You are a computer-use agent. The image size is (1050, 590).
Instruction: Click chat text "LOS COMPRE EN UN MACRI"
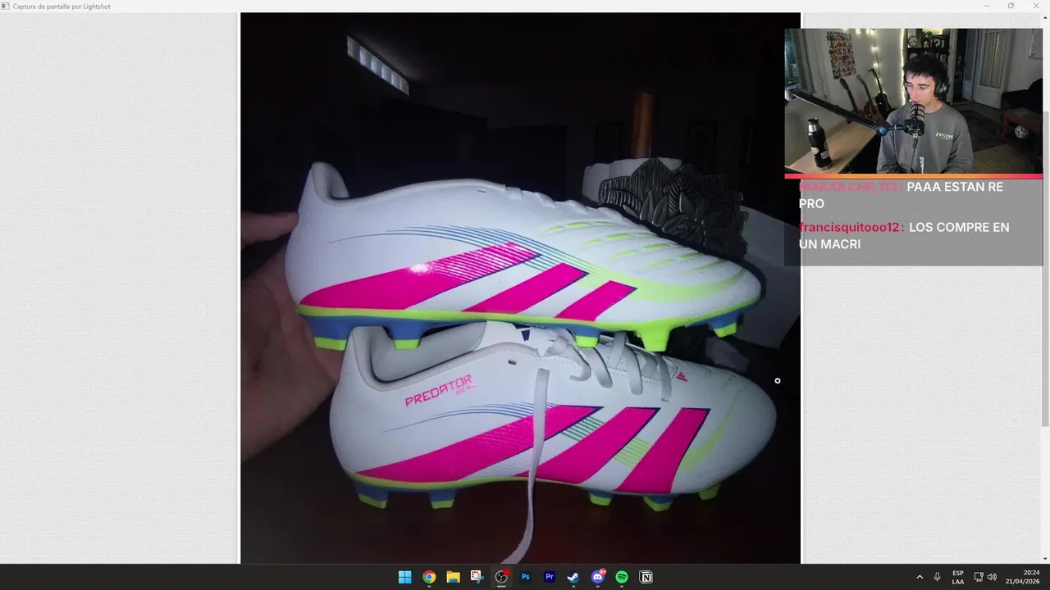tap(904, 235)
